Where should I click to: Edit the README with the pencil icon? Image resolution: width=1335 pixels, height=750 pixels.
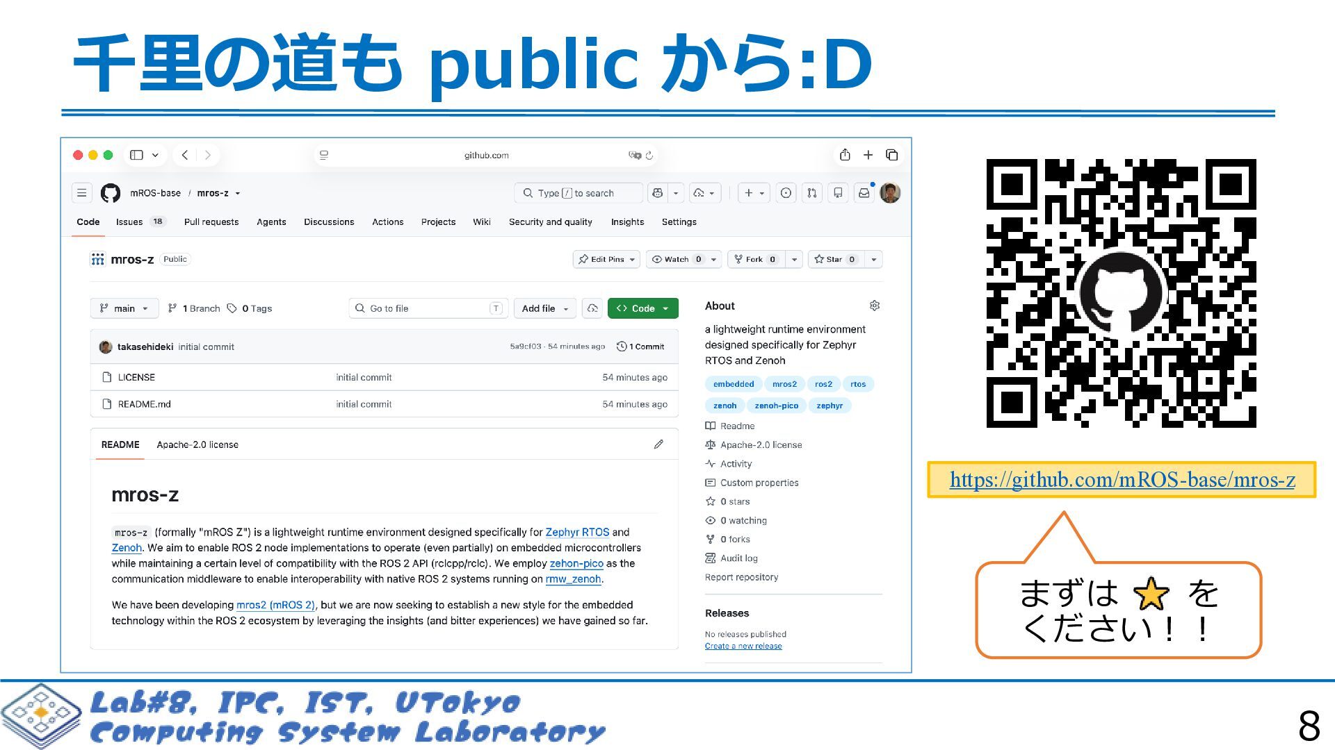click(x=658, y=444)
